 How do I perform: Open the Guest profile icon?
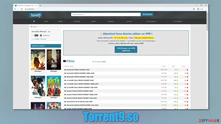198,9
